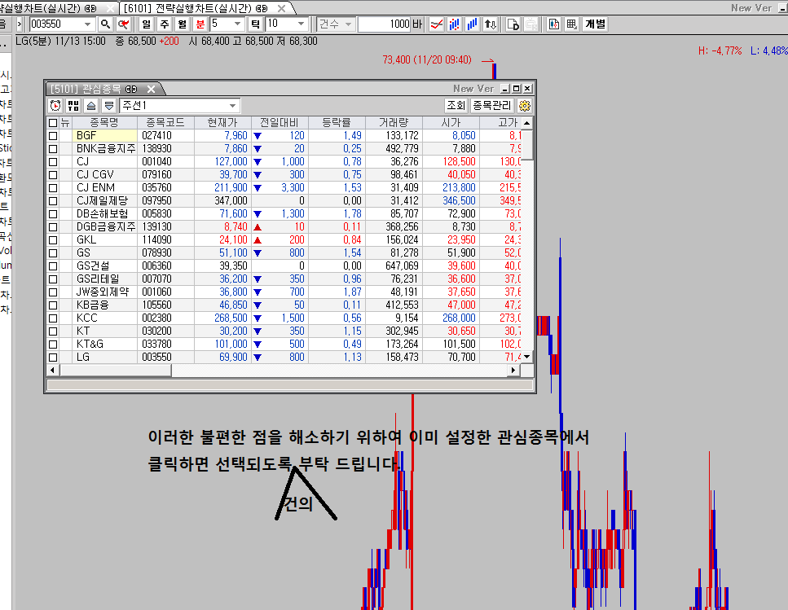Check the checkbox for the BGF row
The image size is (788, 610).
53,136
